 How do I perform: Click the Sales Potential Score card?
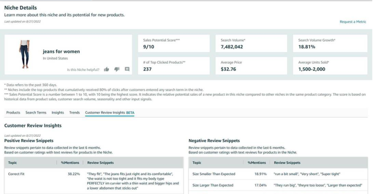[x=174, y=43]
